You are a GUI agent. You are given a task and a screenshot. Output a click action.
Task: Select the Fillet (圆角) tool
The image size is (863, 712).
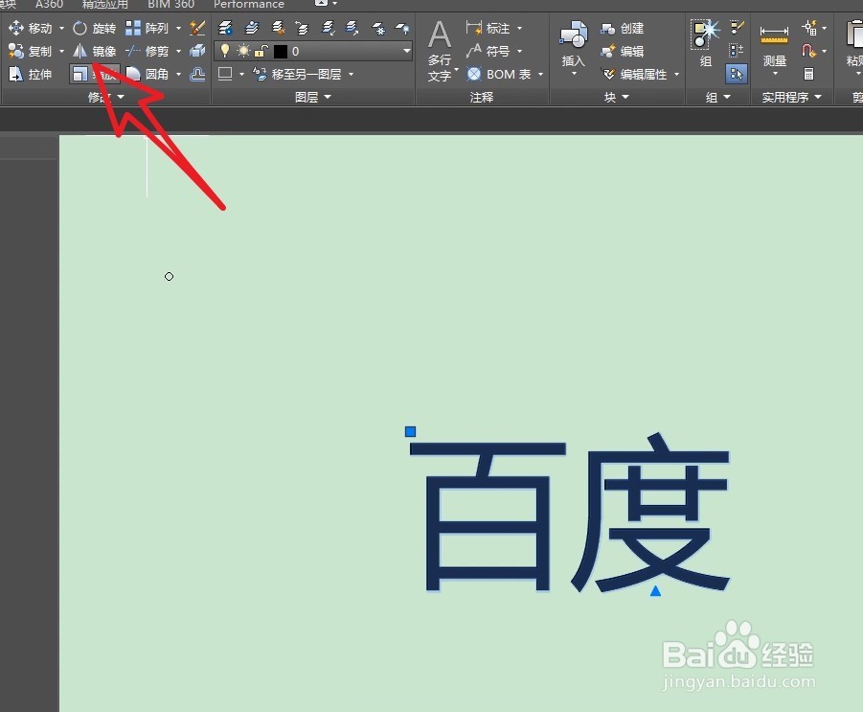147,74
